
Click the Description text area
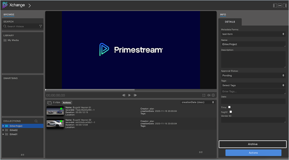(253, 60)
